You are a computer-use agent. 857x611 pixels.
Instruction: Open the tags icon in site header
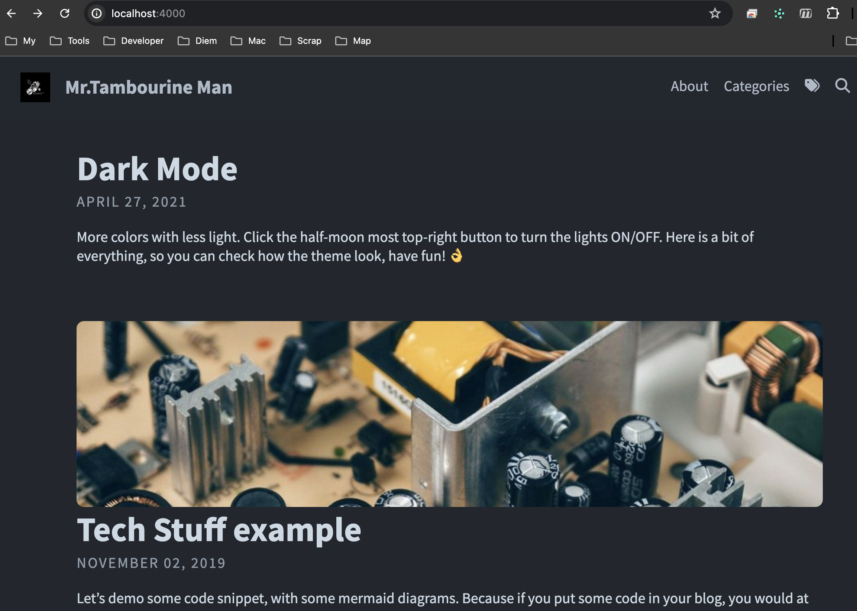pyautogui.click(x=812, y=86)
